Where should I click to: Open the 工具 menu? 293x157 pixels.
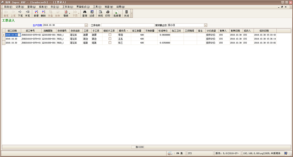[97, 6]
